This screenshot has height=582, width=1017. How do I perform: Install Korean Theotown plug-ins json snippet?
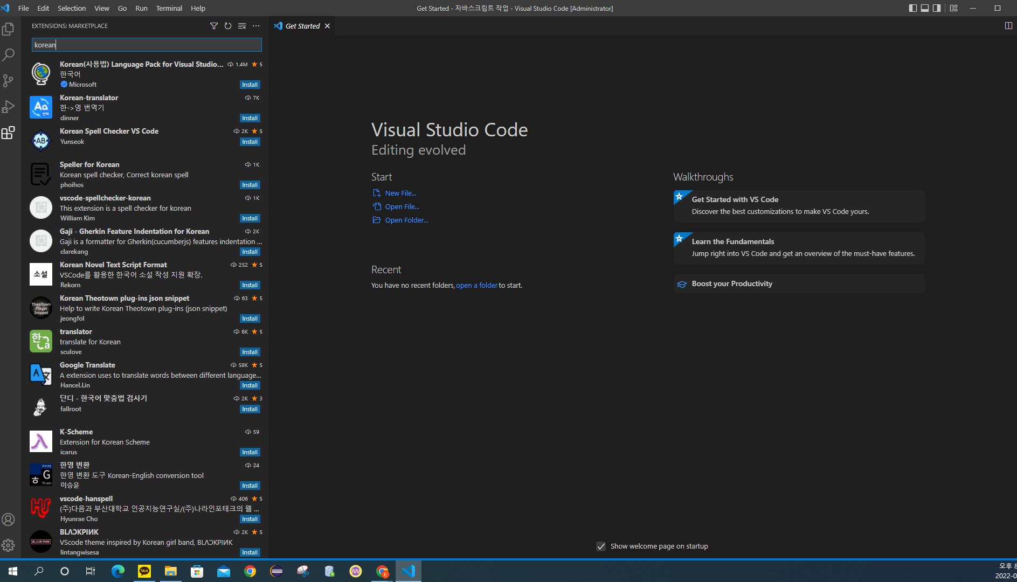(x=250, y=318)
